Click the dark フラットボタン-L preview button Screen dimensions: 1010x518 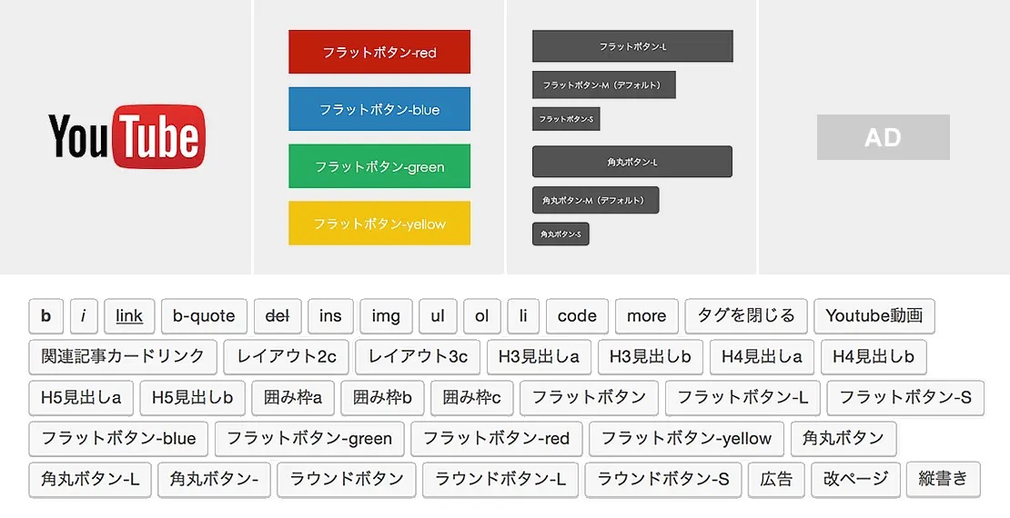point(632,46)
